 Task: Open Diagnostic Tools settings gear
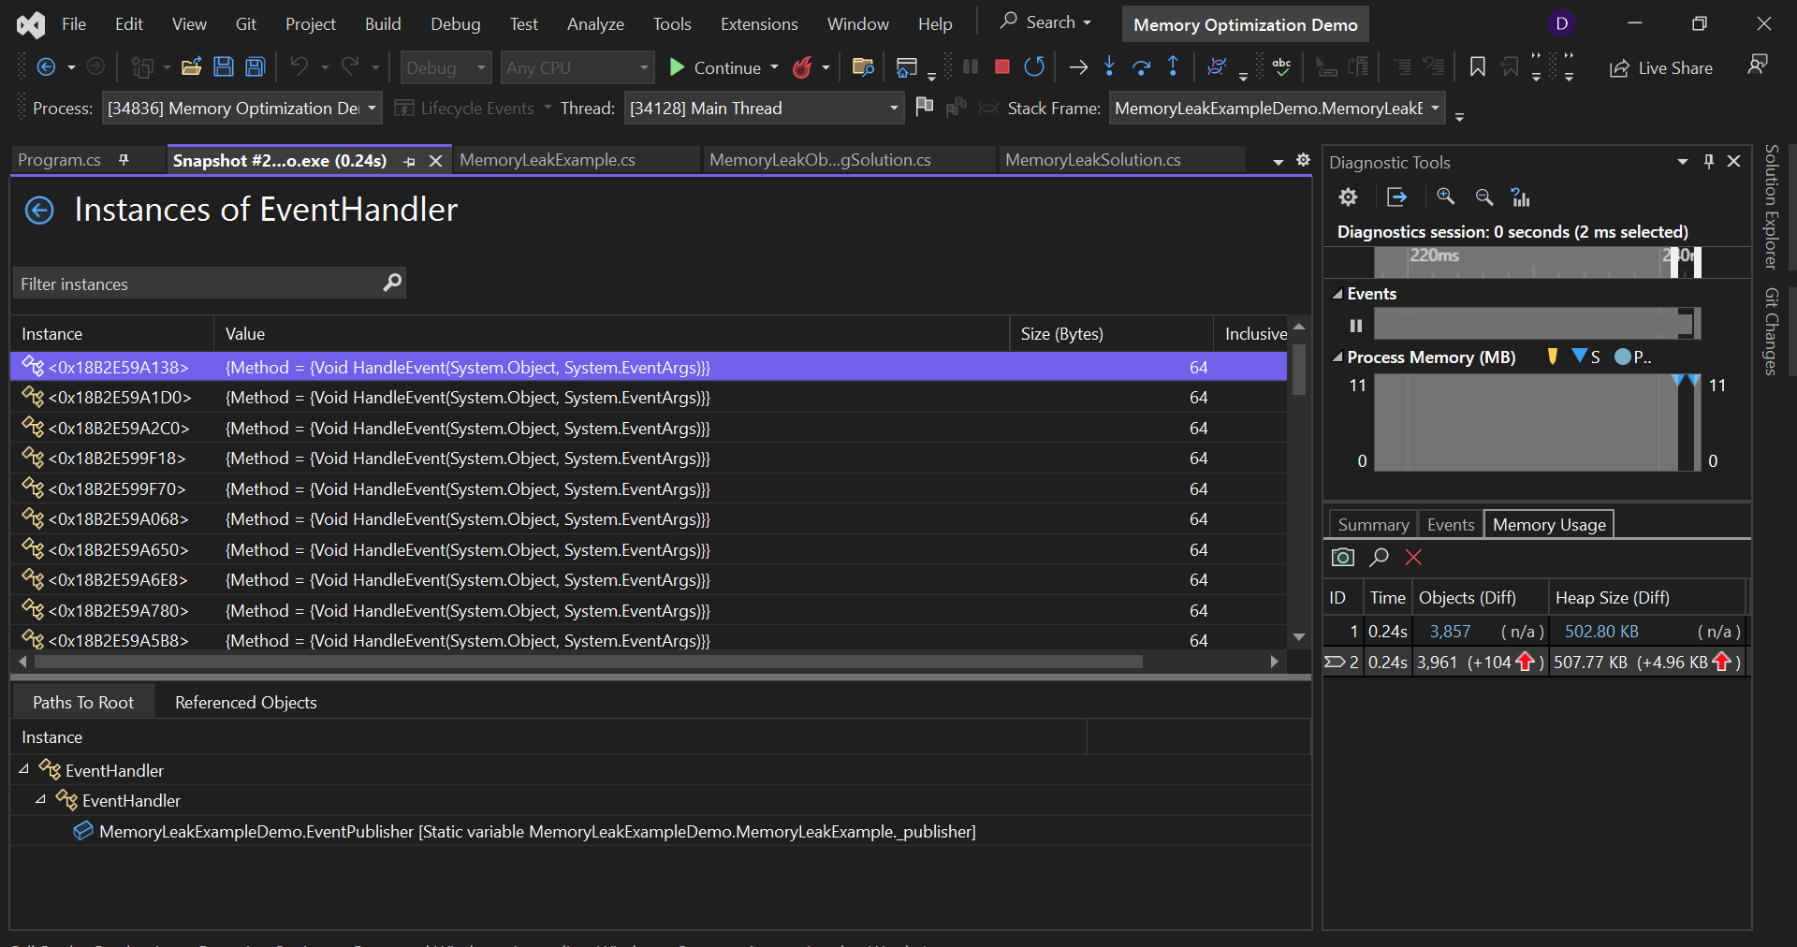pyautogui.click(x=1348, y=197)
